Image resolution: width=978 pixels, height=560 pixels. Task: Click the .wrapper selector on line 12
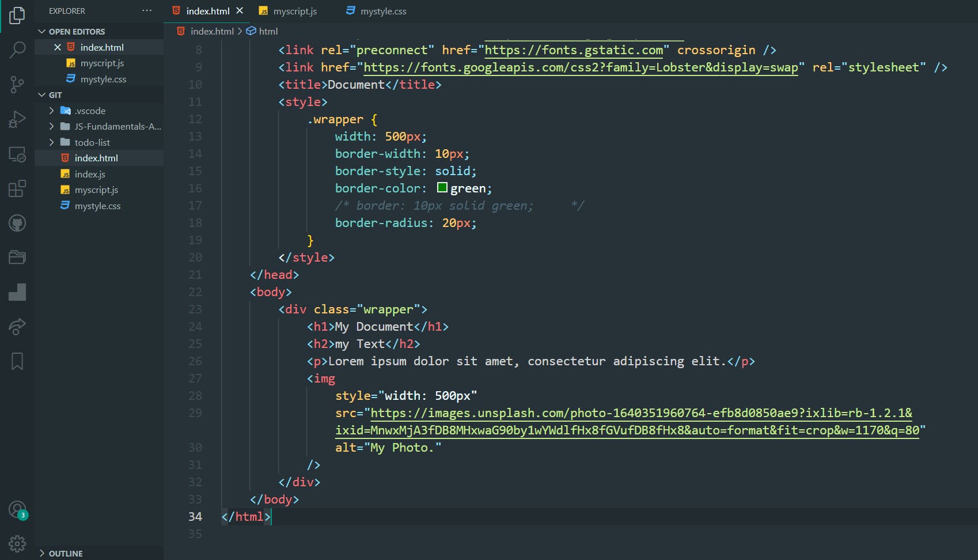pos(335,119)
